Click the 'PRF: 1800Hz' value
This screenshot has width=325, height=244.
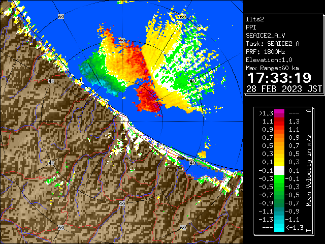tap(266, 52)
